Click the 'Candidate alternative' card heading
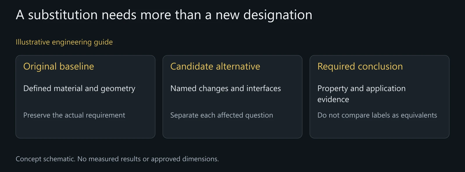Screen dimensions: 465x172 [x=215, y=67]
